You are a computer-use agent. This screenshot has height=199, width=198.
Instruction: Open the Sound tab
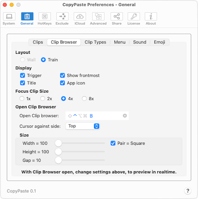click(140, 42)
